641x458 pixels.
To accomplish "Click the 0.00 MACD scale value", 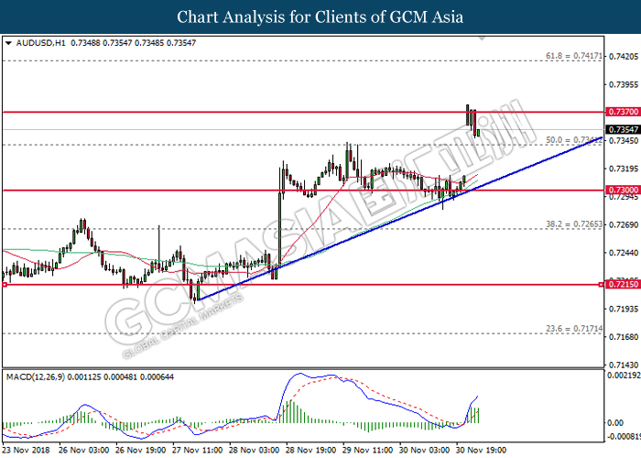I will [615, 423].
